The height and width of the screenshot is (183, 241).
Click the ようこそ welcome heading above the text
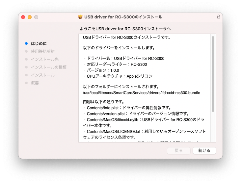click(125, 29)
